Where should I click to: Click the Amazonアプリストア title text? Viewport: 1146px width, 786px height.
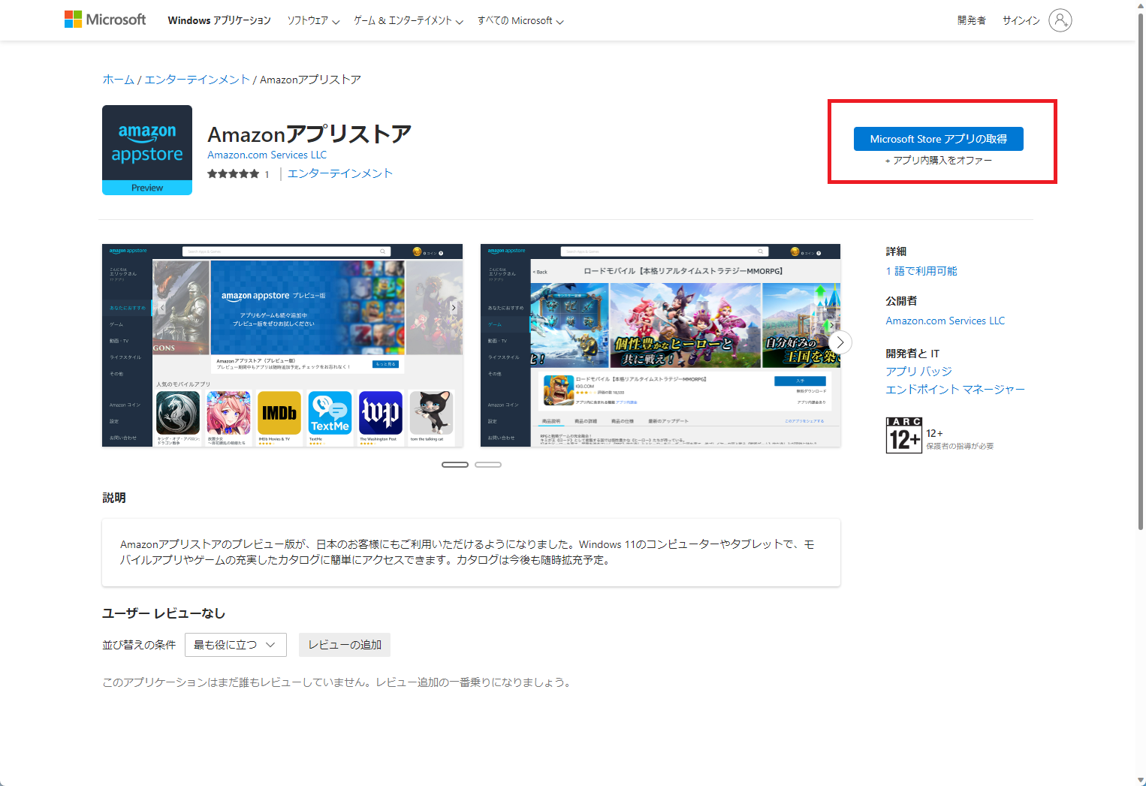pos(309,134)
